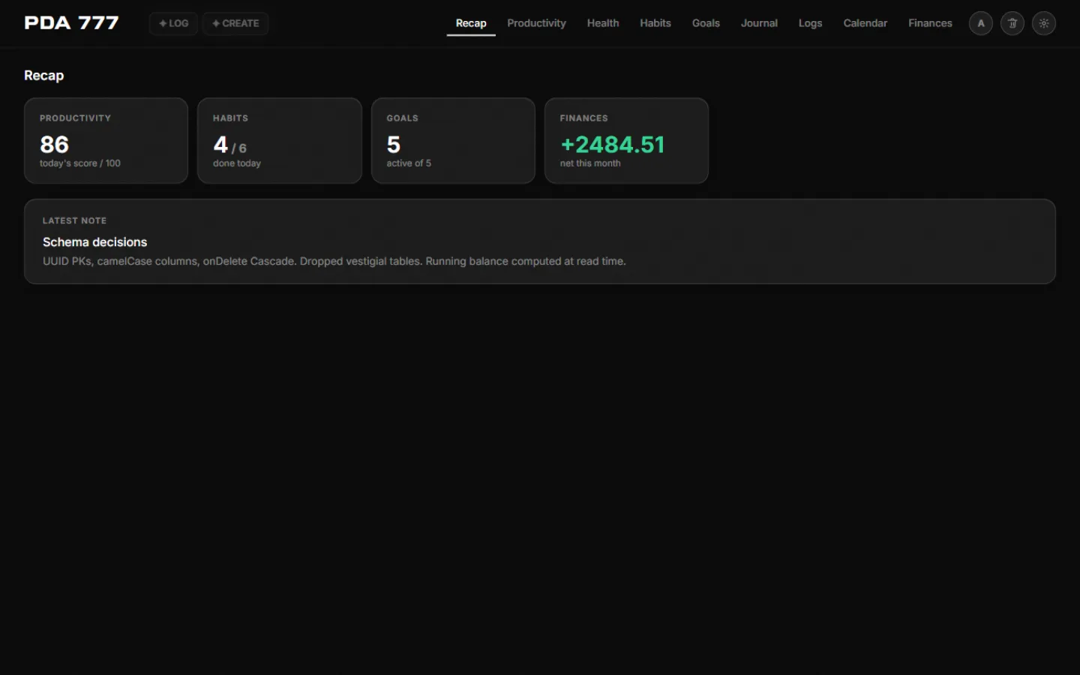Screen dimensions: 1080x675
Task: Toggle light theme with sun icon
Action: pos(1044,23)
